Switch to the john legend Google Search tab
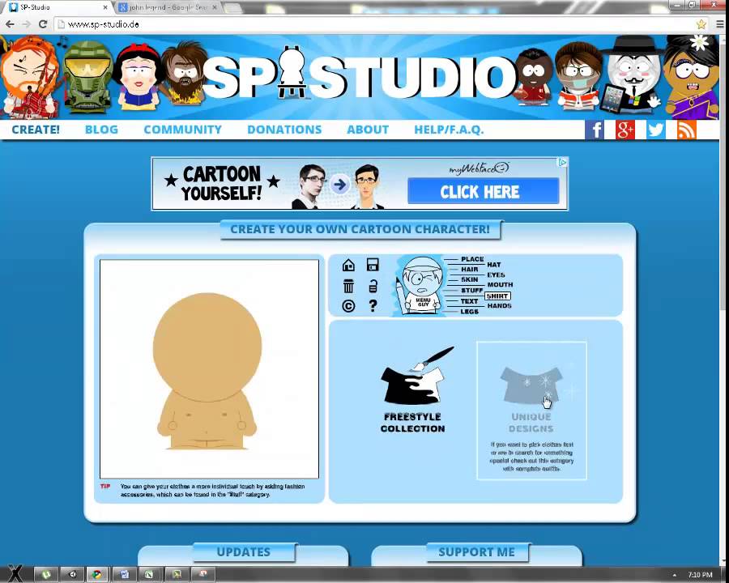The image size is (729, 583). [x=167, y=7]
